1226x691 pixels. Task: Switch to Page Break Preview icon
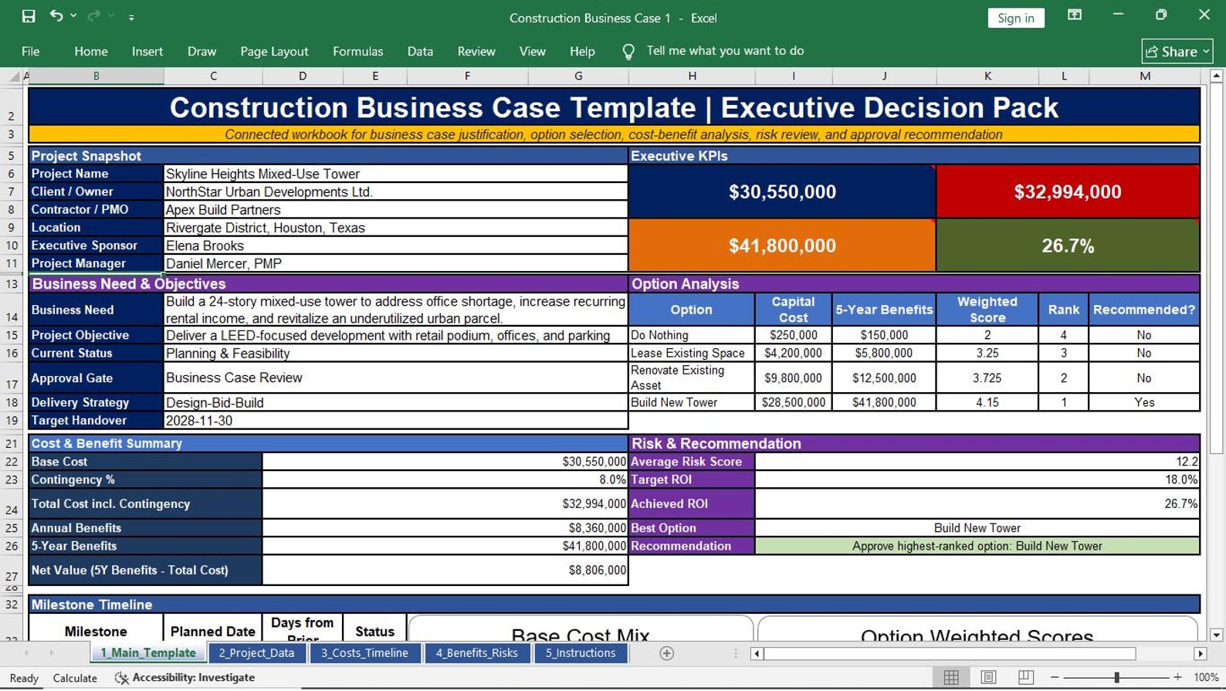(x=1025, y=677)
